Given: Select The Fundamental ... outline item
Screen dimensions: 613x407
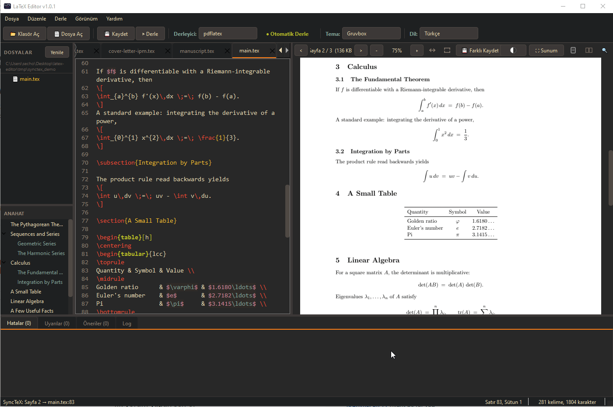Looking at the screenshot, I should [x=40, y=272].
